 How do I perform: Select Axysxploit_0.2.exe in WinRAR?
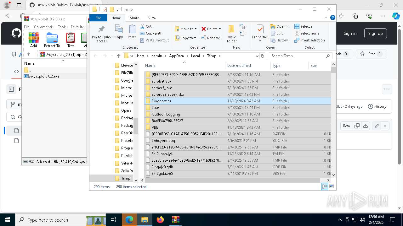pyautogui.click(x=44, y=76)
